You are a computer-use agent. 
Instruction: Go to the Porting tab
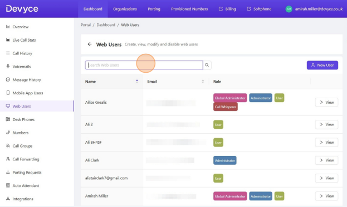[x=154, y=9]
